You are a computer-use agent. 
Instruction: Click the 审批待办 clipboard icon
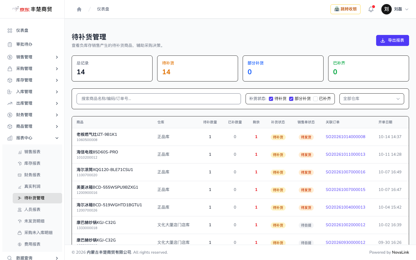point(10,44)
